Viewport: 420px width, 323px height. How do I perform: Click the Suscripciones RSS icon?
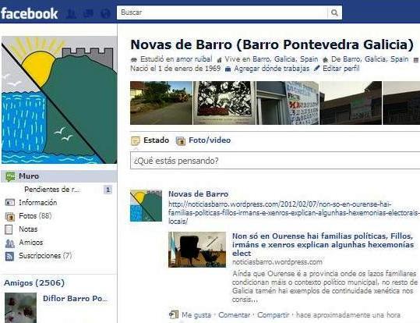[9, 256]
